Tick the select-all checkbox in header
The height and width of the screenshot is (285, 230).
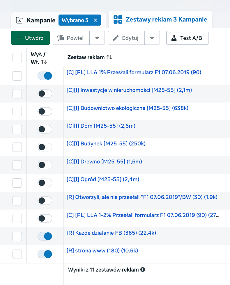click(x=17, y=57)
